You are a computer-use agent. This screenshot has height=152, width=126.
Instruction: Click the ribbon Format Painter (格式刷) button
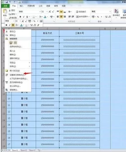[13, 18]
